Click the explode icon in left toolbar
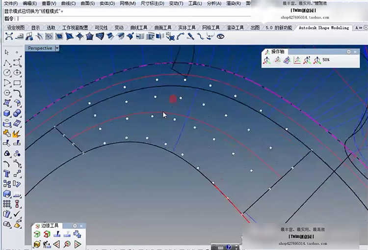The height and width of the screenshot is (250, 368). 17,133
